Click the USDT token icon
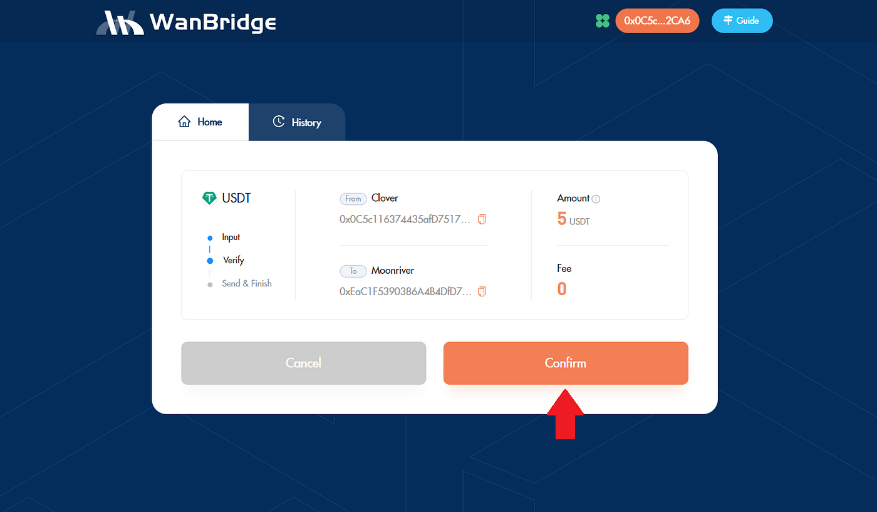This screenshot has width=877, height=512. (209, 198)
